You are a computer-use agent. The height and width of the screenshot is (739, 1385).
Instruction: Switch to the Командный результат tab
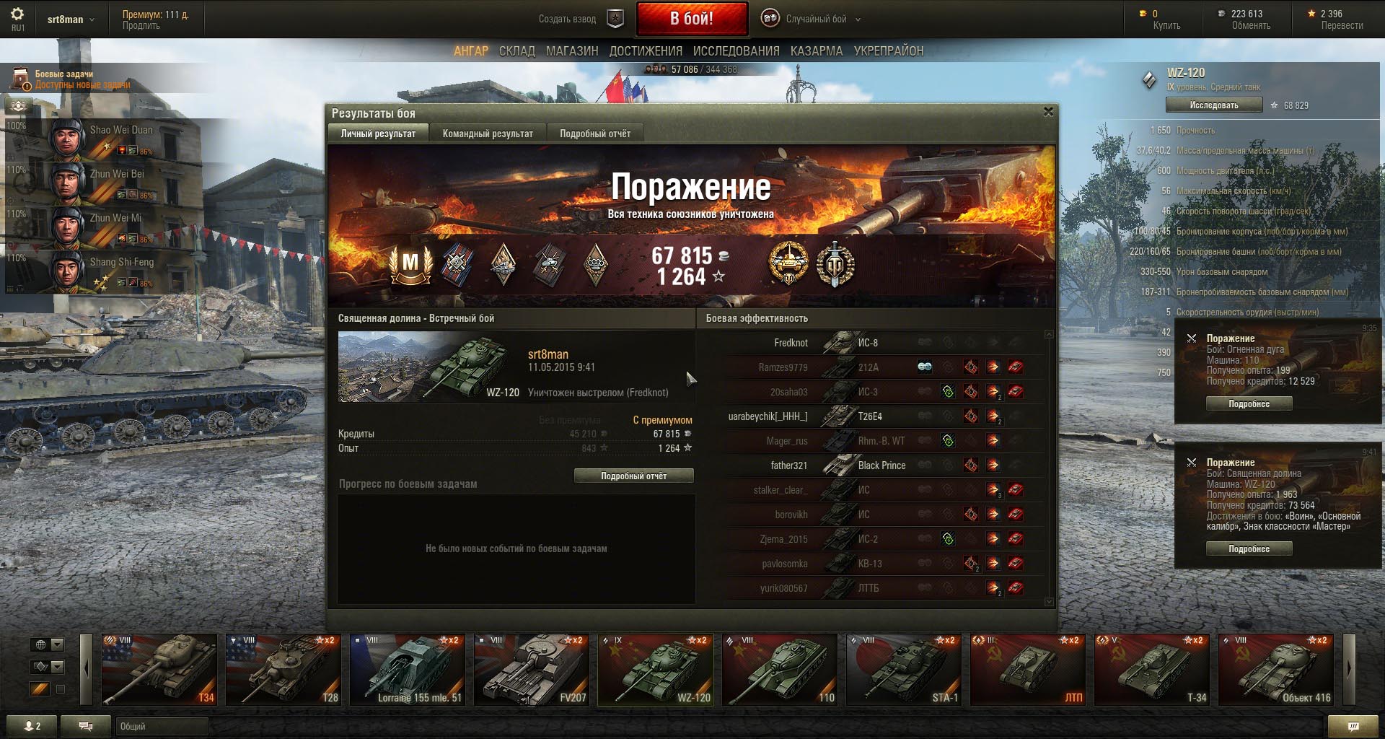click(488, 134)
